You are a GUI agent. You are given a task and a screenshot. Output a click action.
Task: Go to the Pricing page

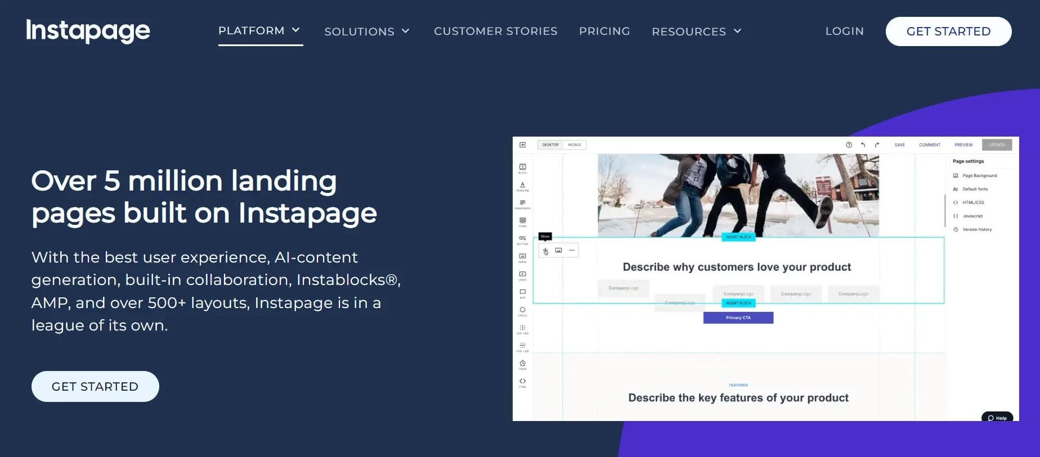pos(604,31)
